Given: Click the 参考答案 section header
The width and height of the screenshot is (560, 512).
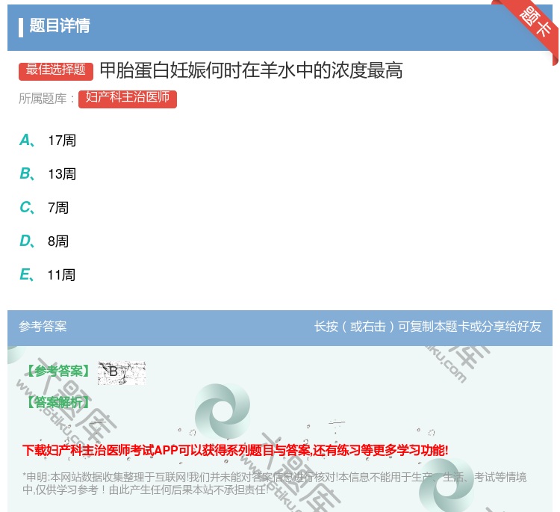Looking at the screenshot, I should coord(43,327).
